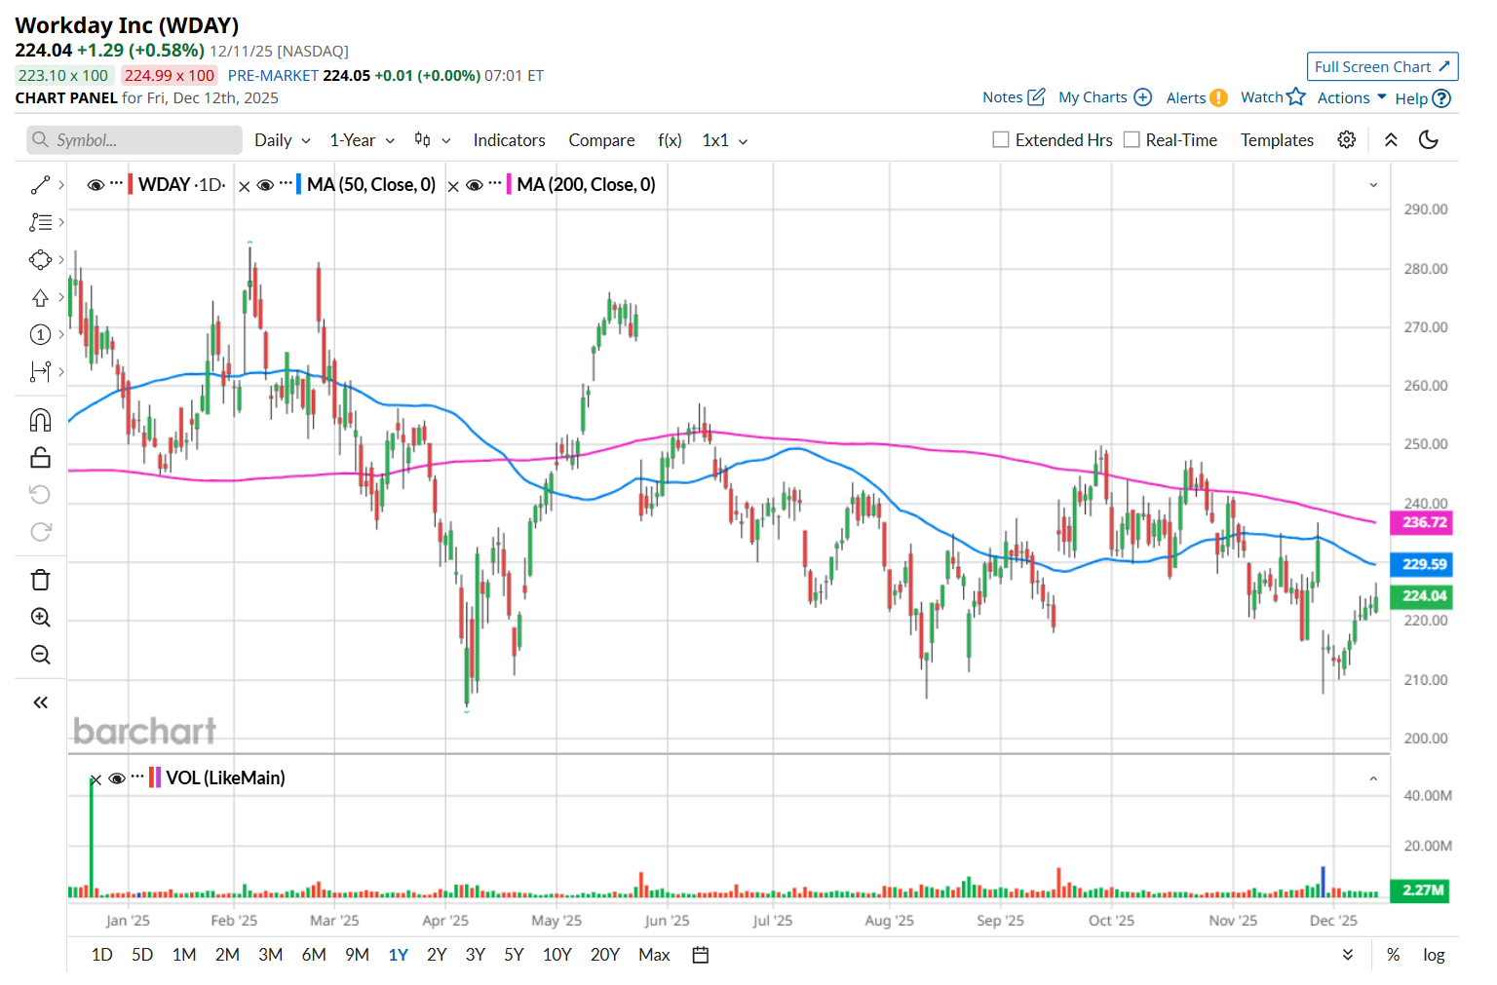Open the Indicators menu
The image size is (1497, 985).
pos(510,140)
